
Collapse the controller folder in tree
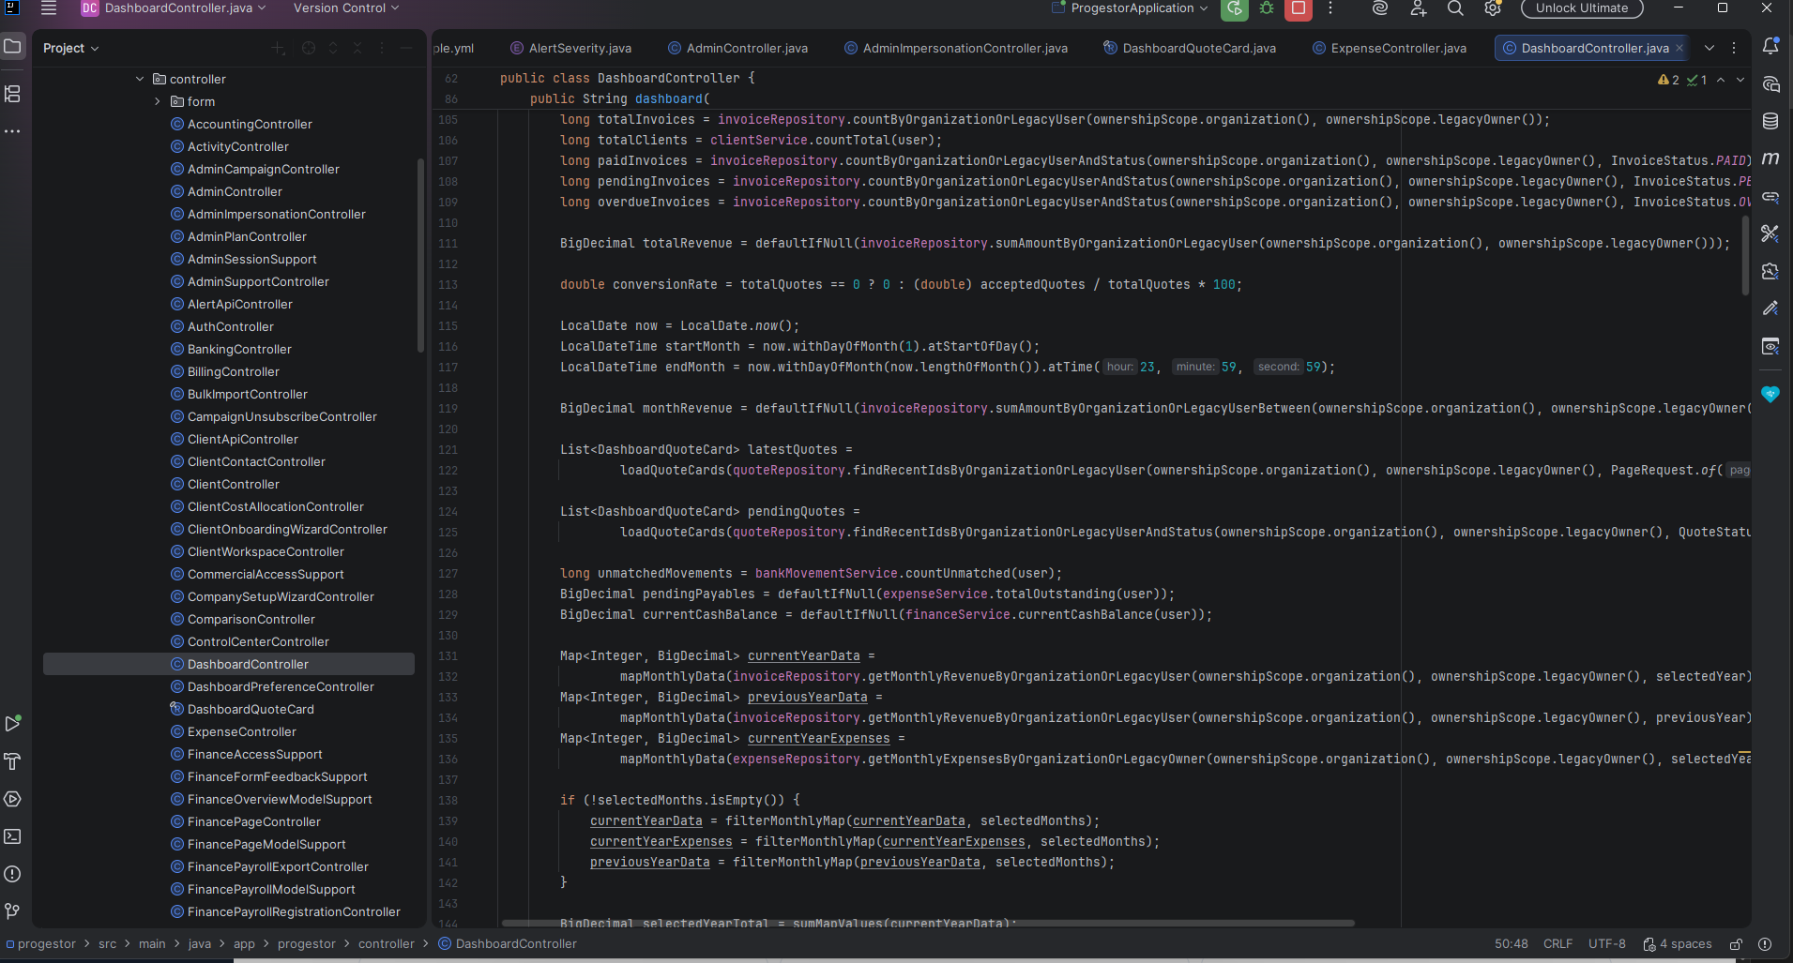[x=140, y=79]
